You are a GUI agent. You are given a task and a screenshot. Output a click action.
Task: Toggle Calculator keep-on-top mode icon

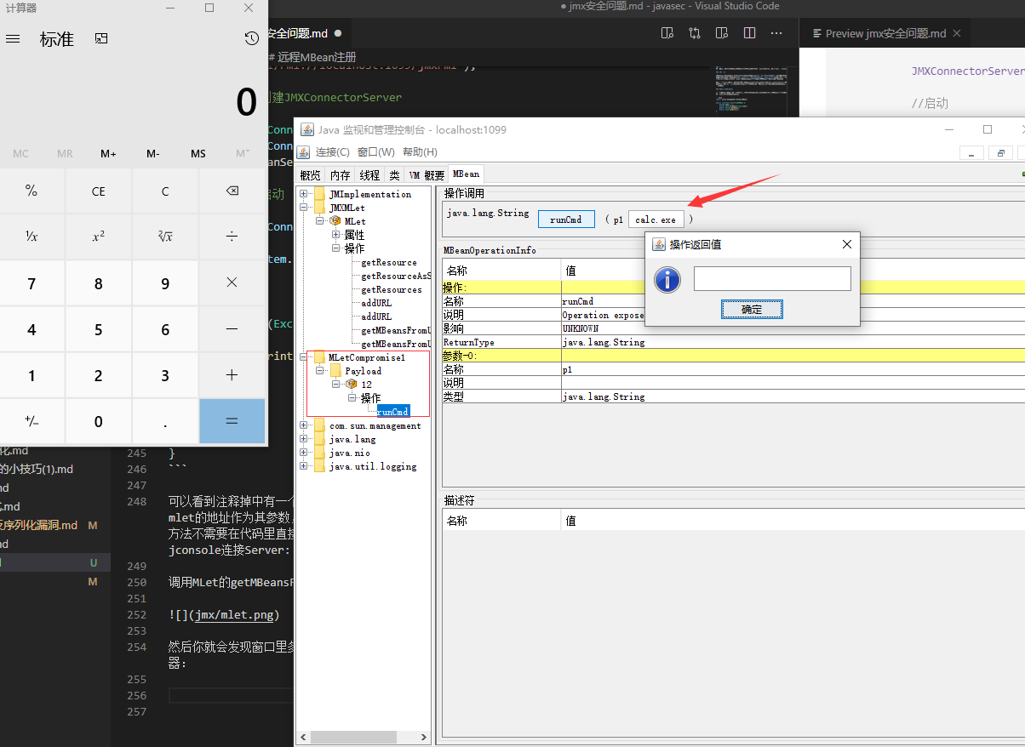click(101, 38)
